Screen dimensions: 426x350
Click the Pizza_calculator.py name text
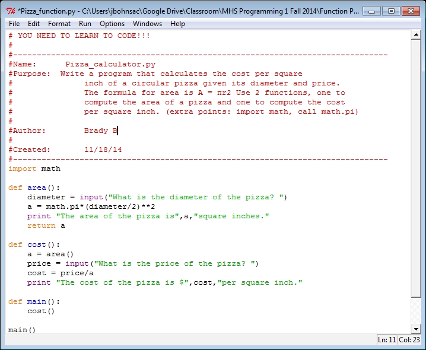pos(110,65)
